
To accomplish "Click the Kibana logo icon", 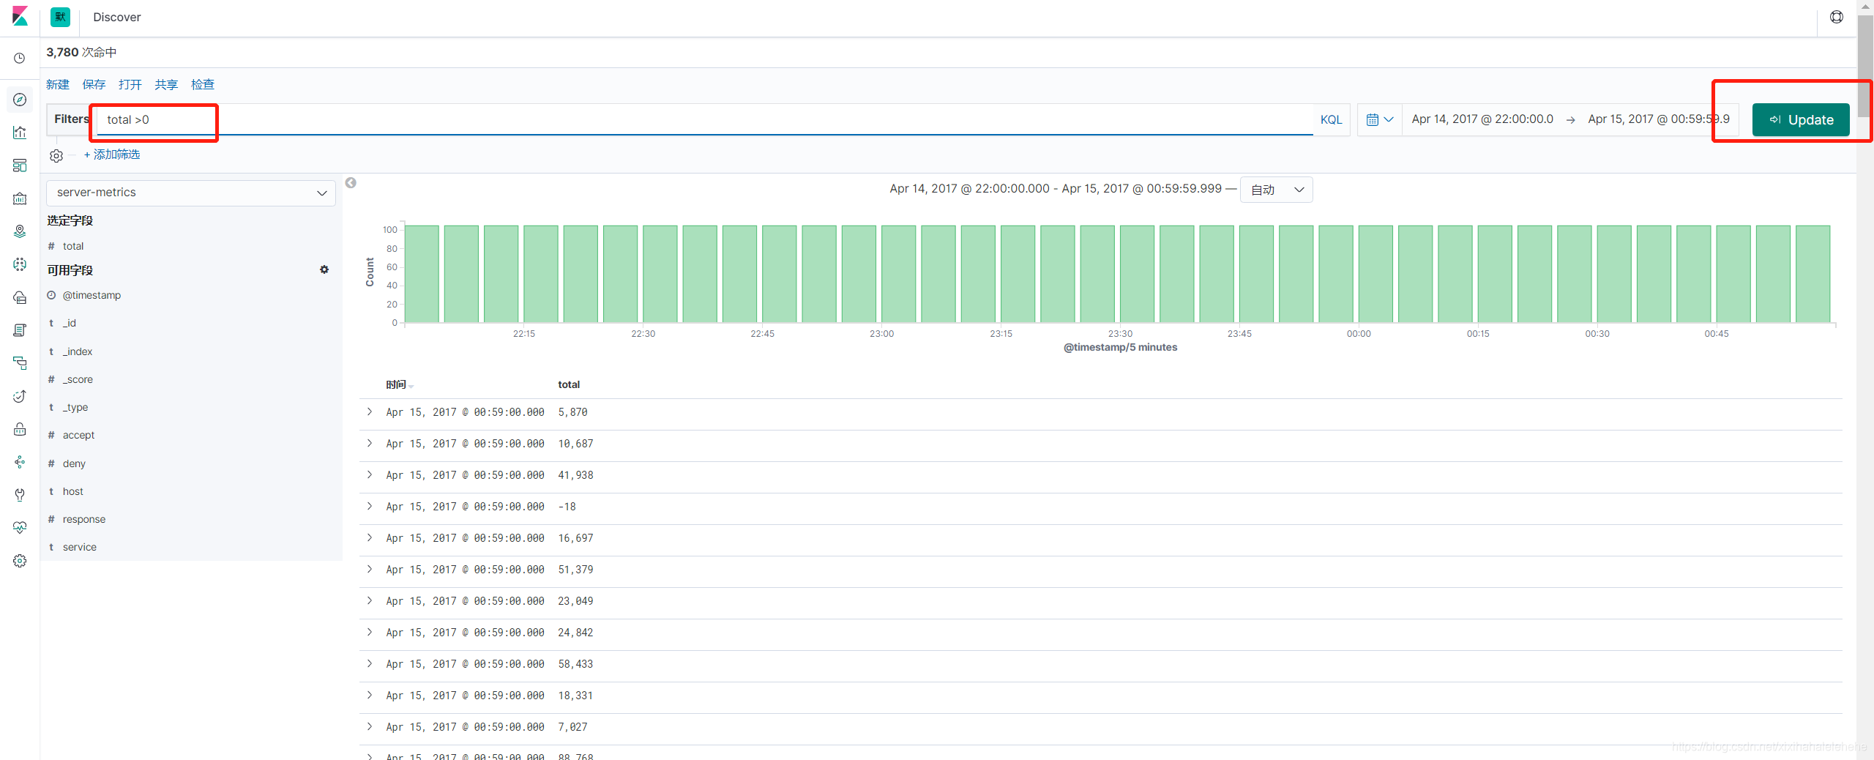I will click(20, 16).
